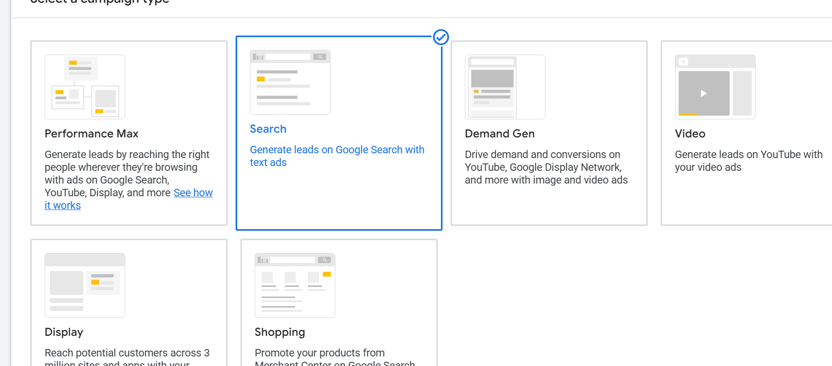Click 'Reach potential customers across 3' text
This screenshot has height=366, width=832.
point(127,353)
